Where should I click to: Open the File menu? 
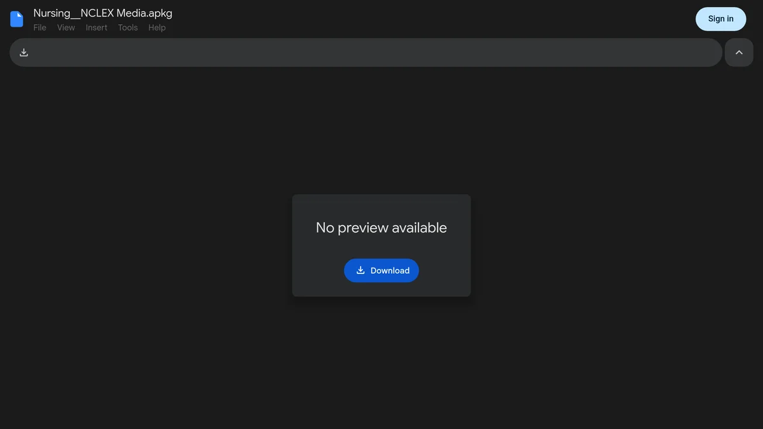point(40,27)
